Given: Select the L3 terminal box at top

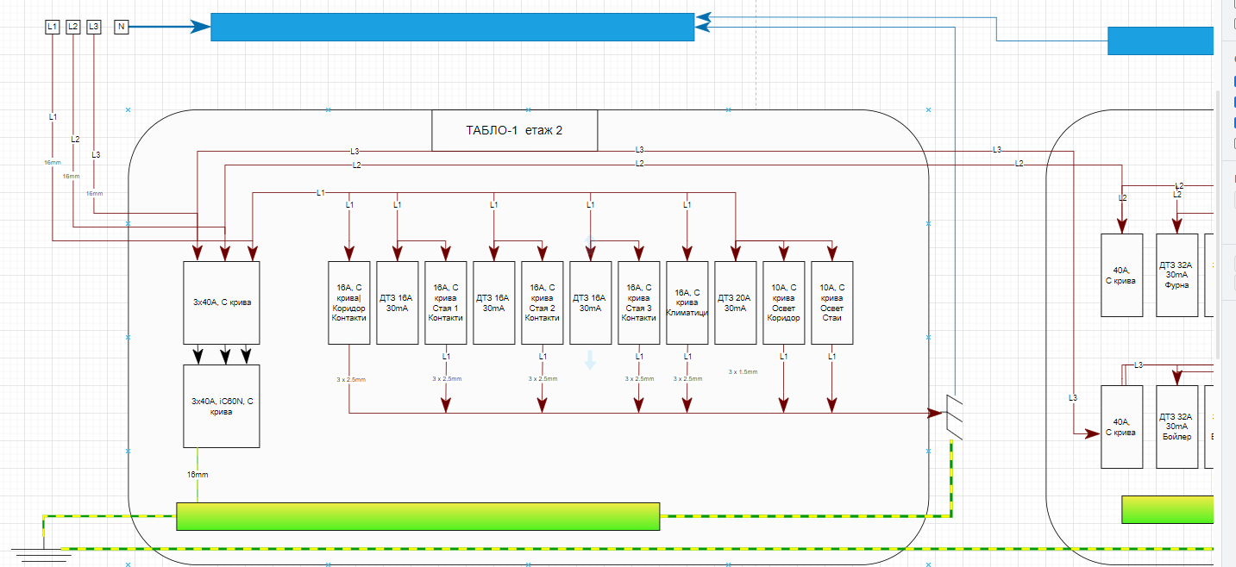Looking at the screenshot, I should point(93,27).
